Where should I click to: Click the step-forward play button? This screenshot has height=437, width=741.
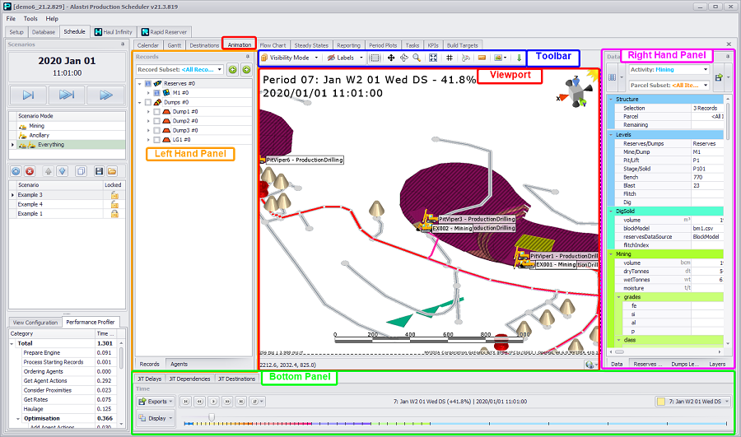pyautogui.click(x=29, y=95)
